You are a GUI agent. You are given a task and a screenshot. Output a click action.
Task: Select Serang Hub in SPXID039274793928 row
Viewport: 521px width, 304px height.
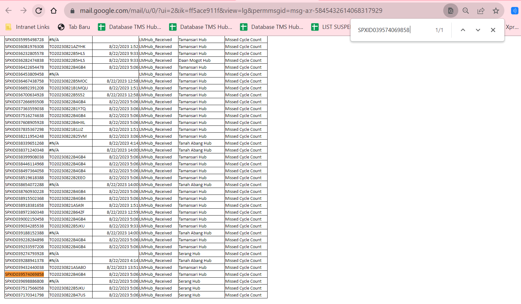[201, 253]
